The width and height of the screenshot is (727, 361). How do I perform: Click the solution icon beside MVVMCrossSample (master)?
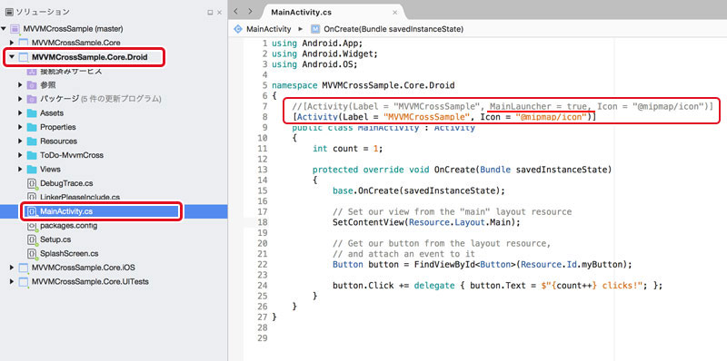(15, 29)
